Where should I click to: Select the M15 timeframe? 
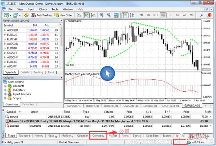156,15
